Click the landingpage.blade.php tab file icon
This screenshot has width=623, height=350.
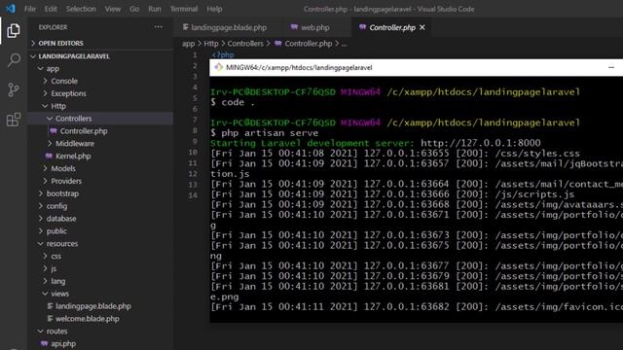(x=186, y=27)
